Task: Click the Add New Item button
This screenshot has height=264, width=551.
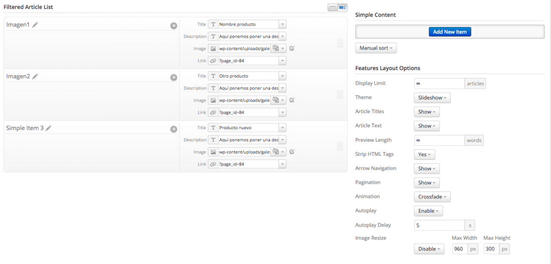Action: 450,32
